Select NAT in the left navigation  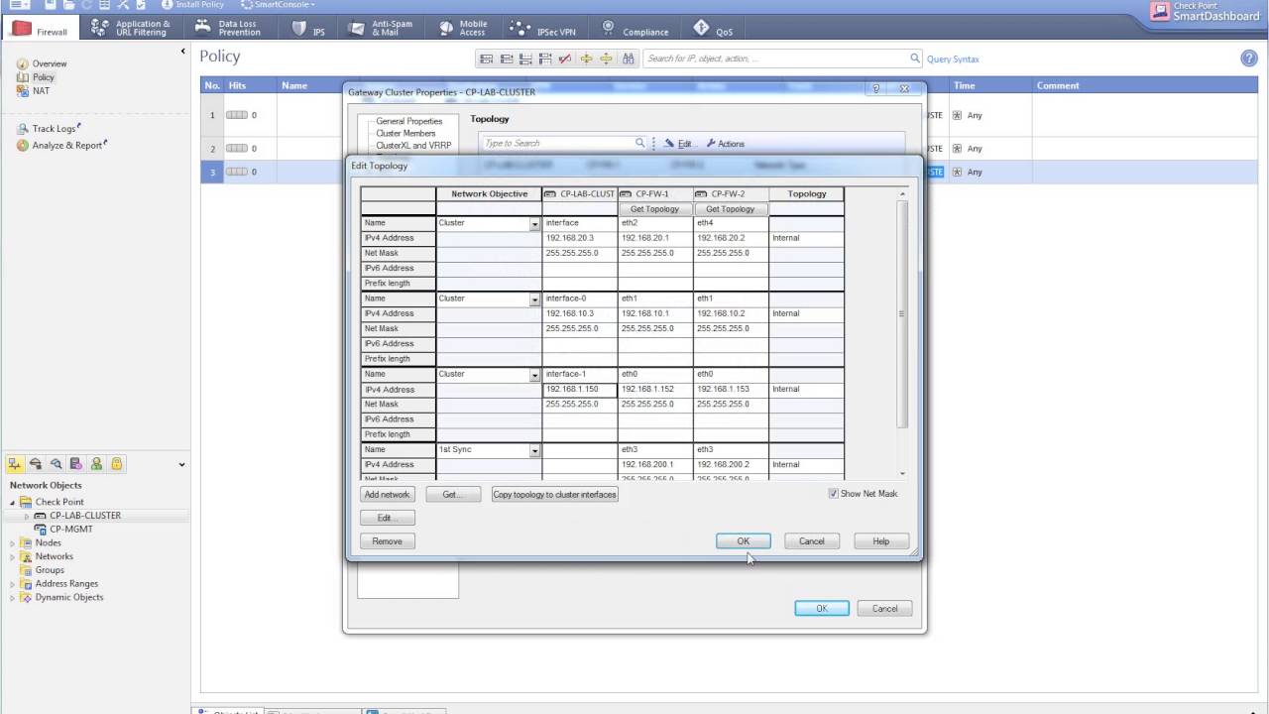tap(34, 91)
